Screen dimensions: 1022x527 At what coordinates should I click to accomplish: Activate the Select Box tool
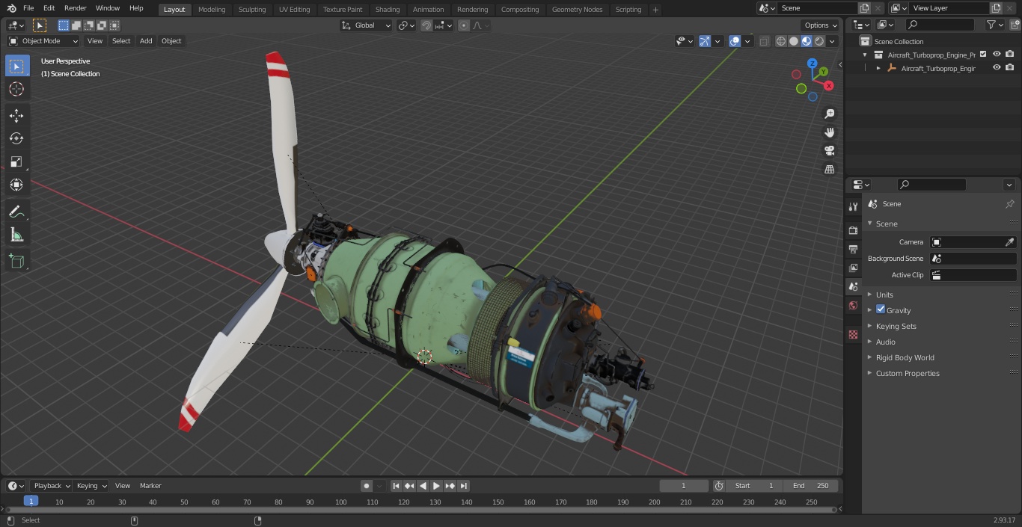pos(16,66)
